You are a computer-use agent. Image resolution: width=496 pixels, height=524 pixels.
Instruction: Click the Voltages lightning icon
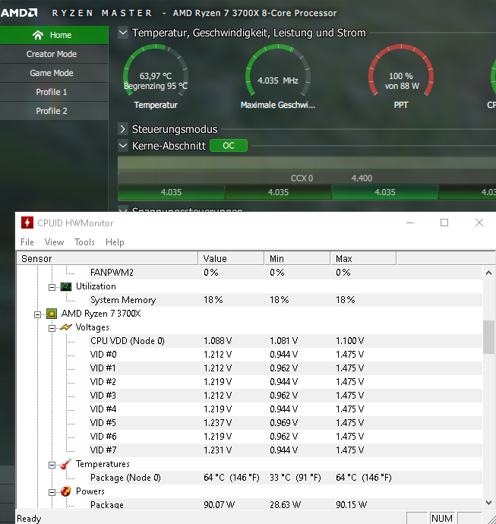[x=66, y=327]
